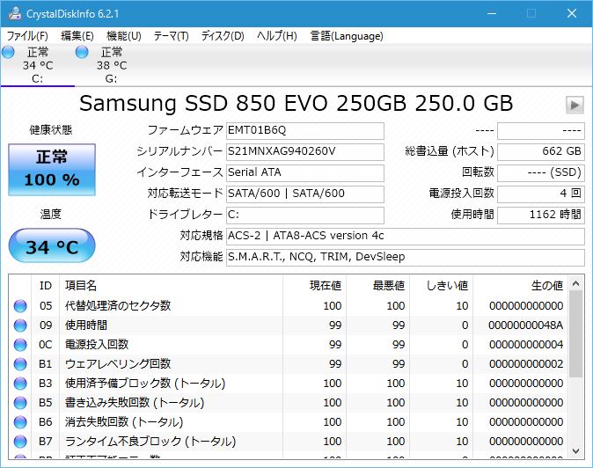
Task: Select the G: disk tab at 38 °C
Action: click(x=112, y=65)
